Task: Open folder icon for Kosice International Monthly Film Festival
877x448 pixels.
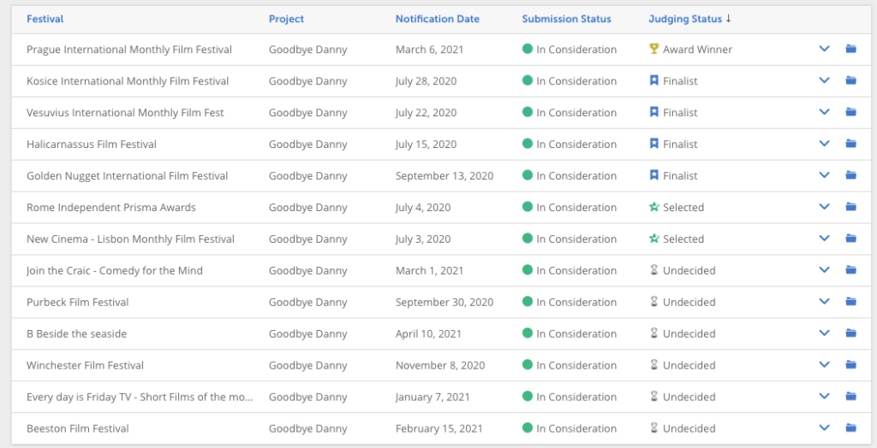Action: point(850,80)
